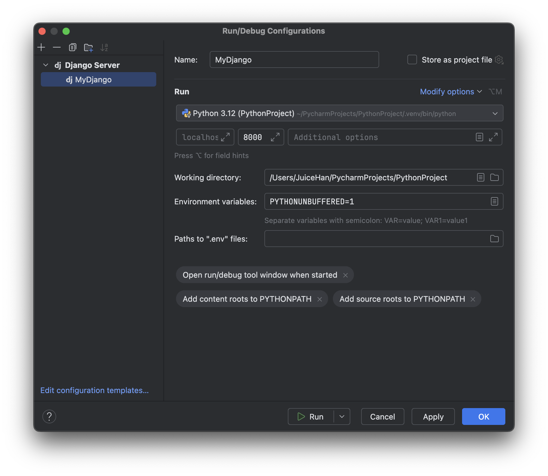Screen dimensions: 548x476
Task: Remove the selected configuration
Action: [57, 47]
